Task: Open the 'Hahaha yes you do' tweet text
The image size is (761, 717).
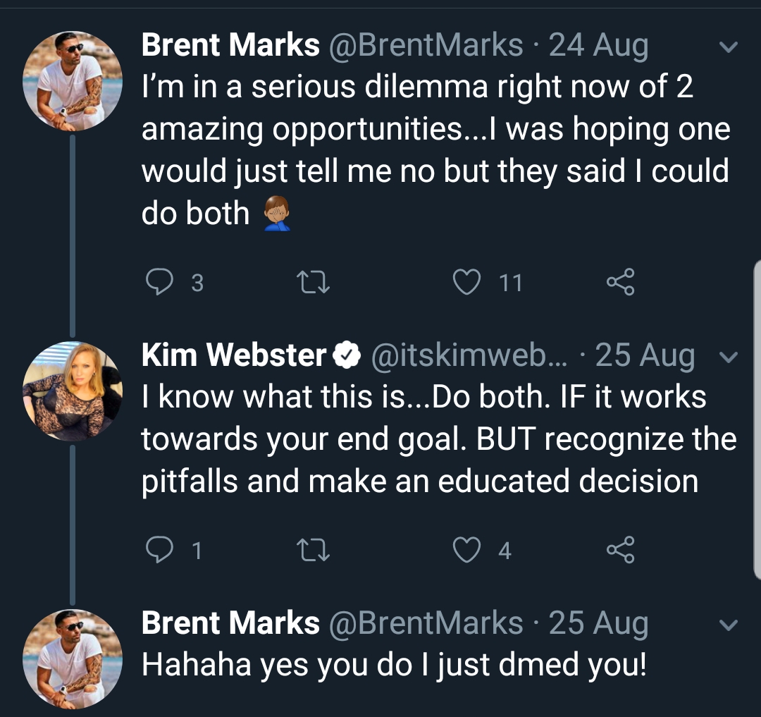Action: tap(394, 665)
